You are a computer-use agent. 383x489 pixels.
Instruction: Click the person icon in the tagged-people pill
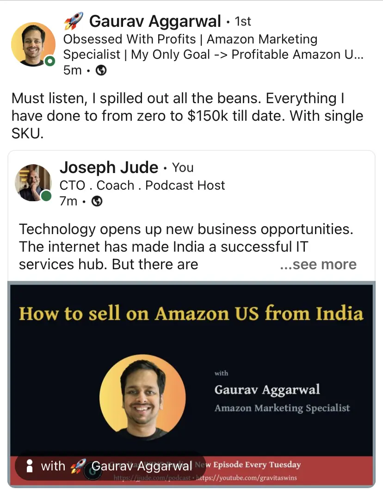[x=30, y=466]
